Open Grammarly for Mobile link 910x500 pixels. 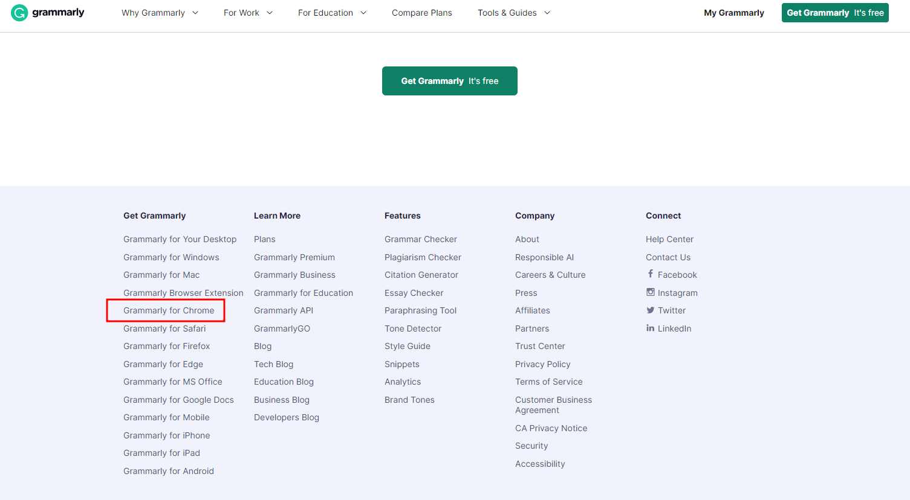166,417
